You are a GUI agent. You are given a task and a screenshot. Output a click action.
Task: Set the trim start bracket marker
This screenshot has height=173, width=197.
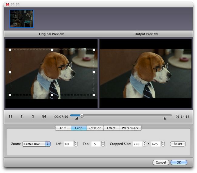pyautogui.click(x=22, y=116)
